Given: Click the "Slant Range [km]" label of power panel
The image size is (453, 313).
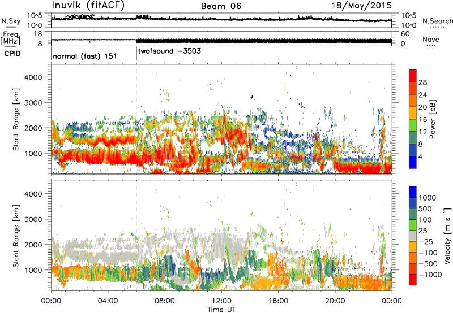Looking at the screenshot, I should pos(16,119).
